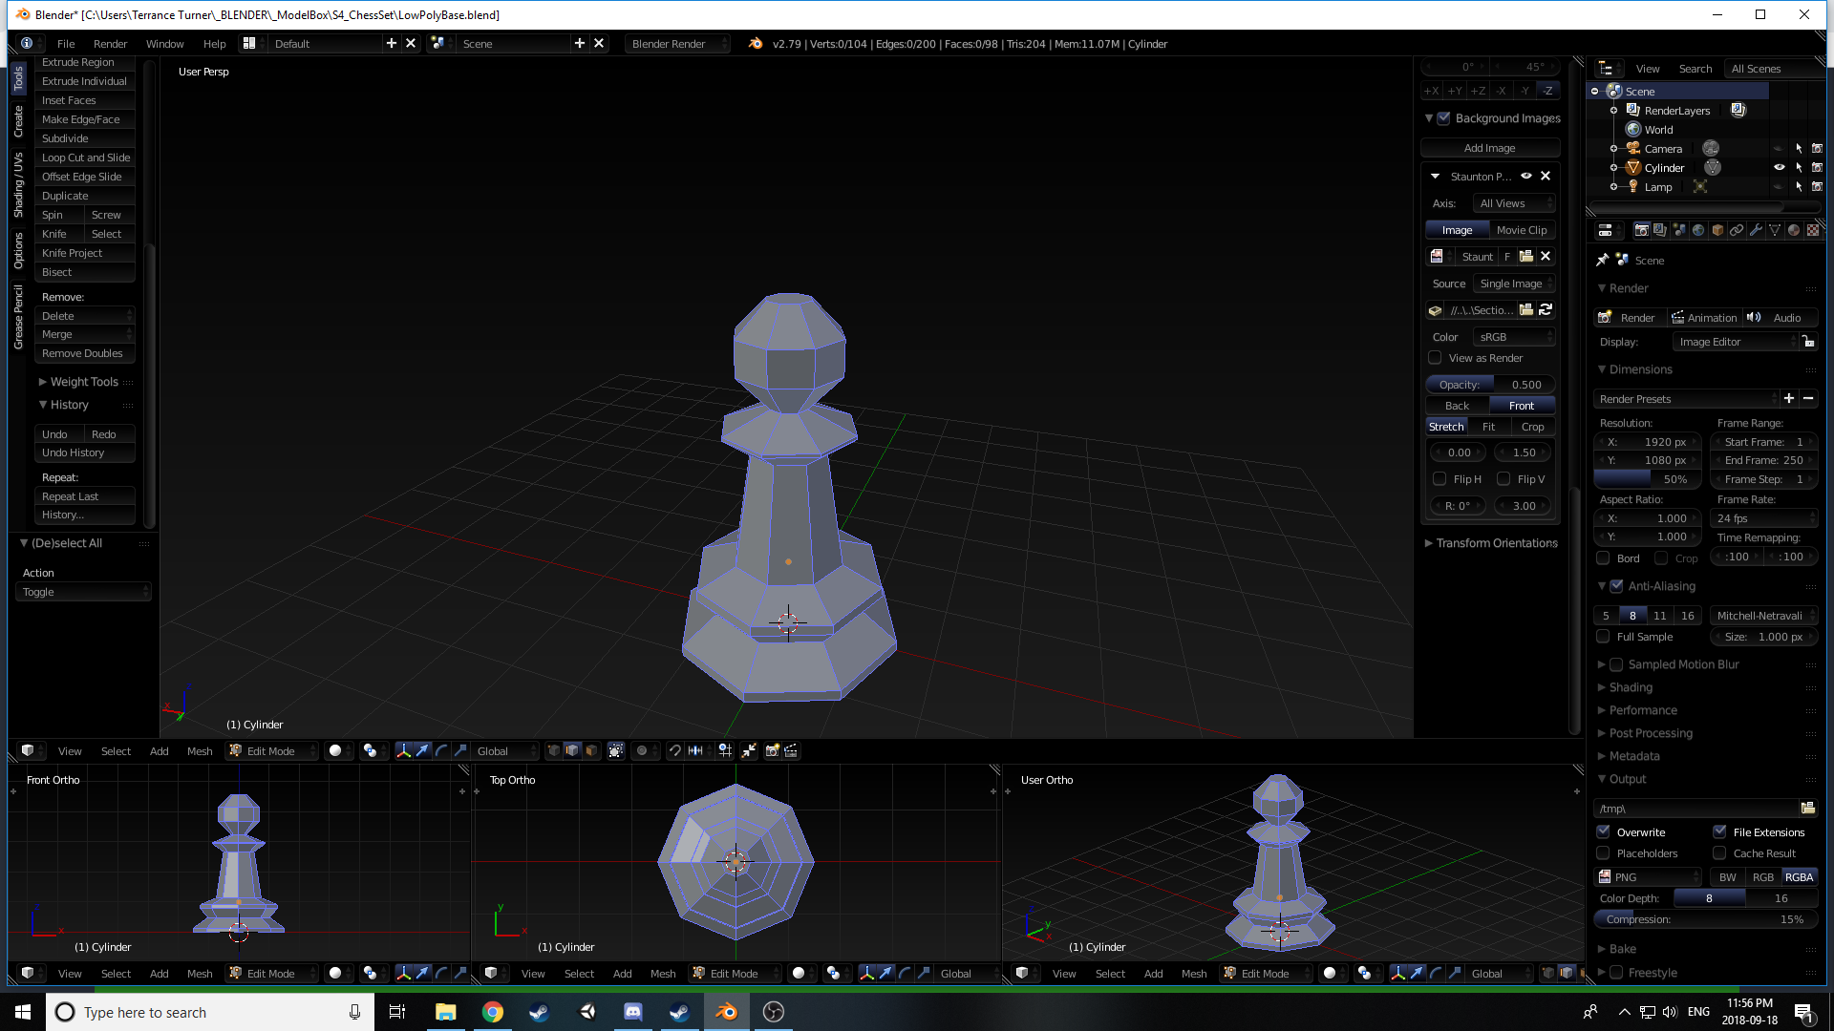Select face select mode in main viewport header
1834x1031 pixels.
(x=591, y=751)
